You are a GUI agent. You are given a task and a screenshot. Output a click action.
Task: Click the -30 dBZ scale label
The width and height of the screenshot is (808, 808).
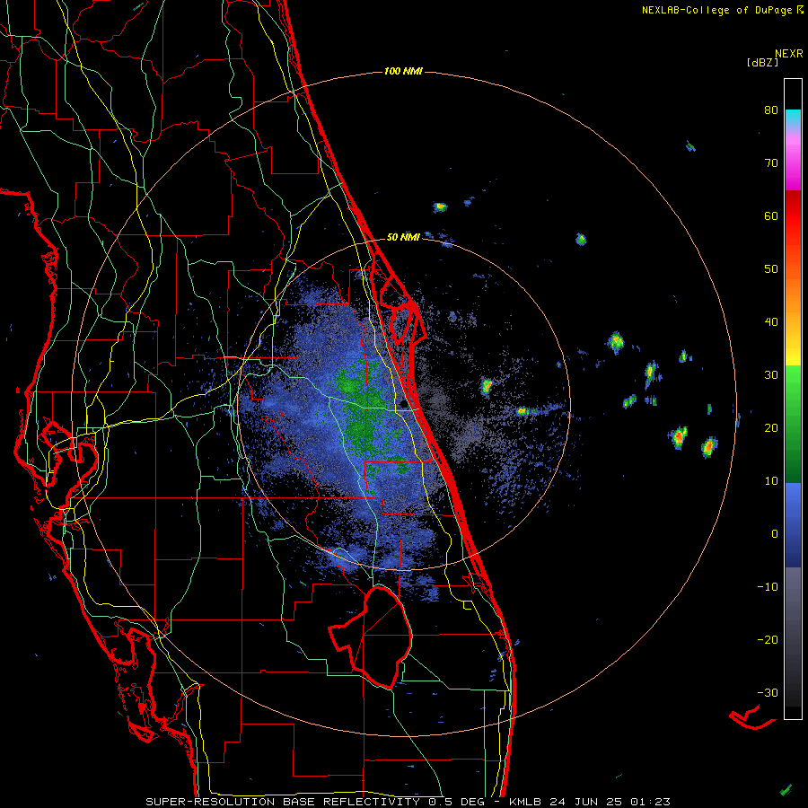(x=768, y=692)
